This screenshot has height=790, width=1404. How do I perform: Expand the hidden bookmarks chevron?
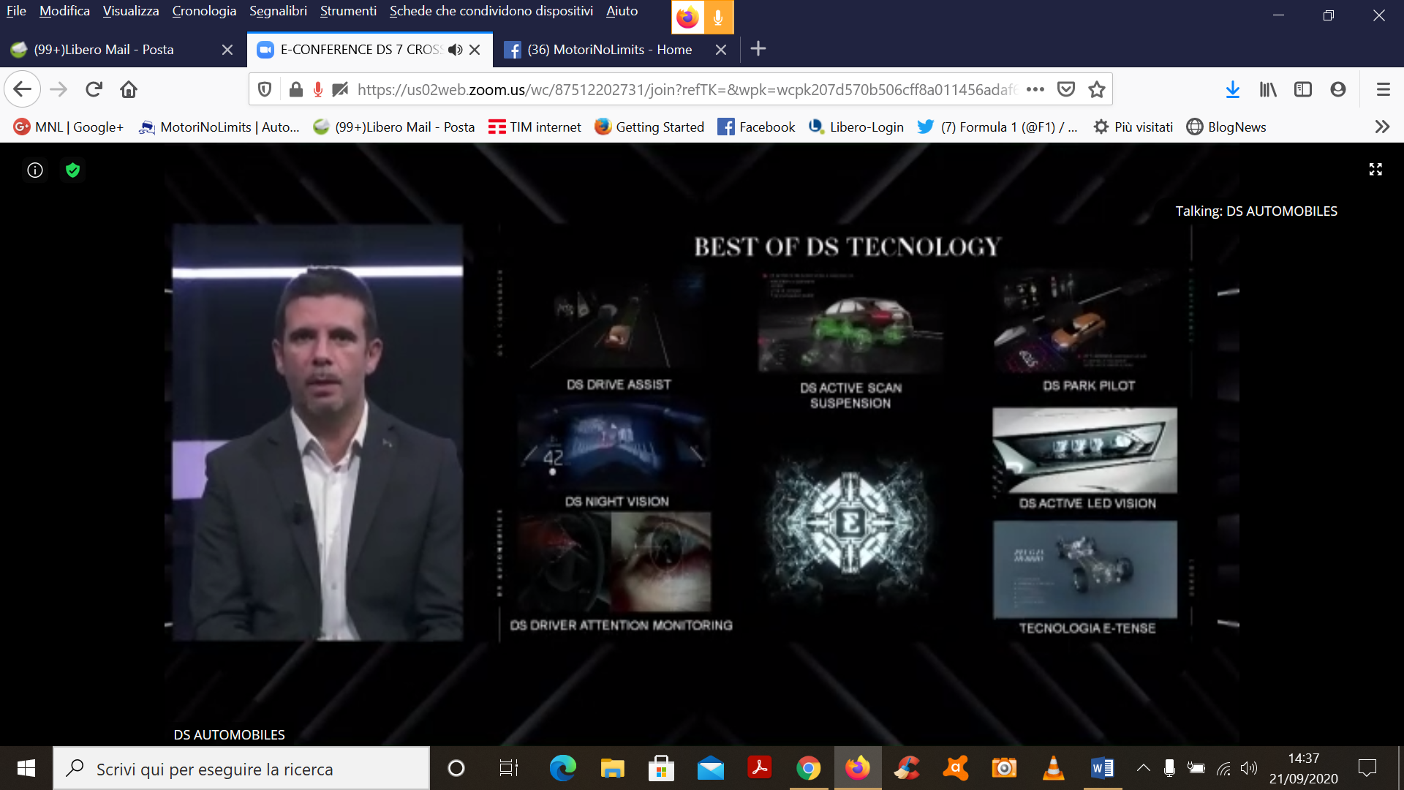pos(1381,127)
